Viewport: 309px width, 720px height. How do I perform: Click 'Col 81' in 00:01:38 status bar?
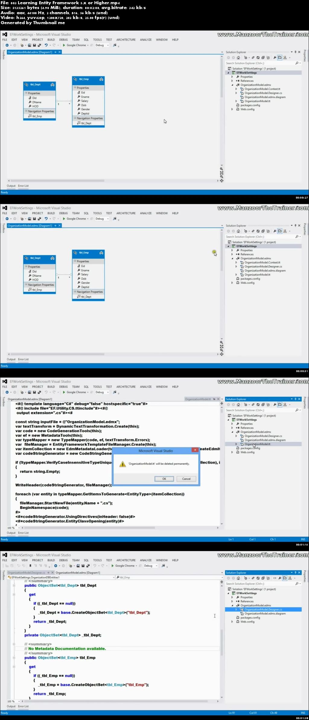(253, 713)
